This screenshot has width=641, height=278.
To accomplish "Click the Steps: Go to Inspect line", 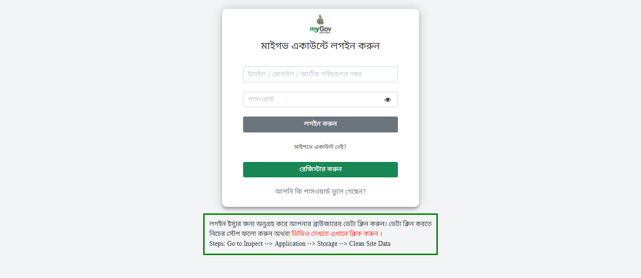I will pos(300,244).
